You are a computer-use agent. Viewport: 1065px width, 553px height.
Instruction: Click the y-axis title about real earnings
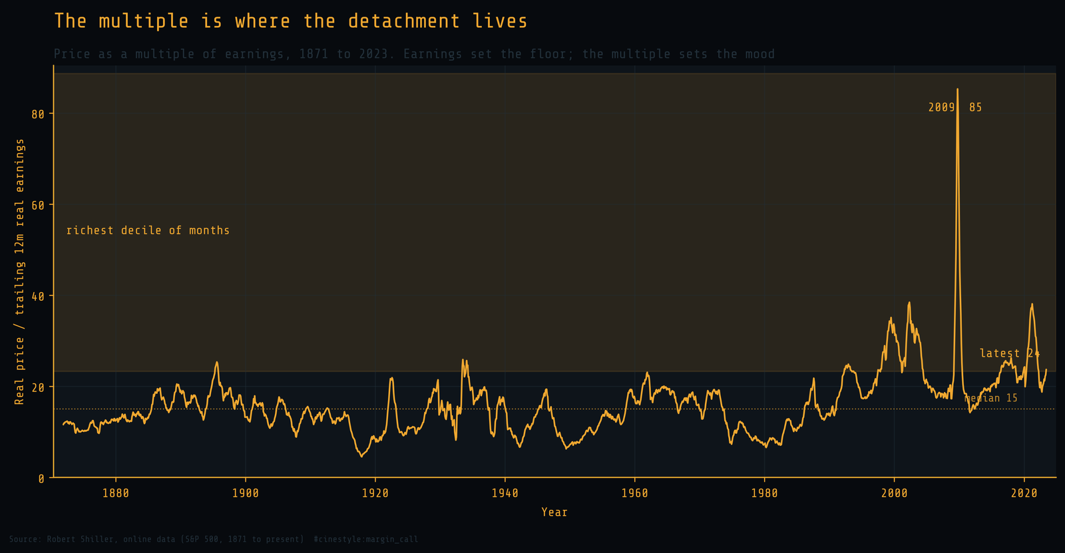19,272
